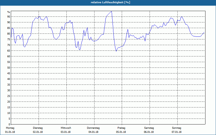The image size is (216, 135).
Task: Click the 'Montag' day label
Action: (10, 128)
